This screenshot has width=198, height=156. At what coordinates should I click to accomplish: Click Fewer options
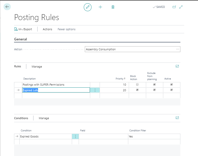click(66, 29)
